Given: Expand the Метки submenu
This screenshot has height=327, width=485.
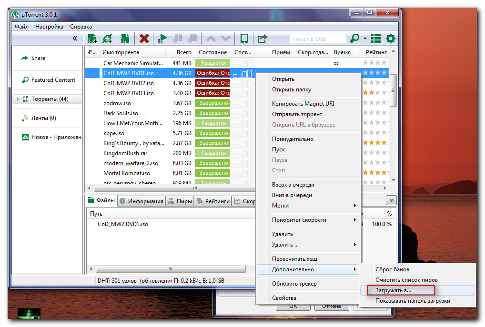Looking at the screenshot, I should (x=309, y=206).
